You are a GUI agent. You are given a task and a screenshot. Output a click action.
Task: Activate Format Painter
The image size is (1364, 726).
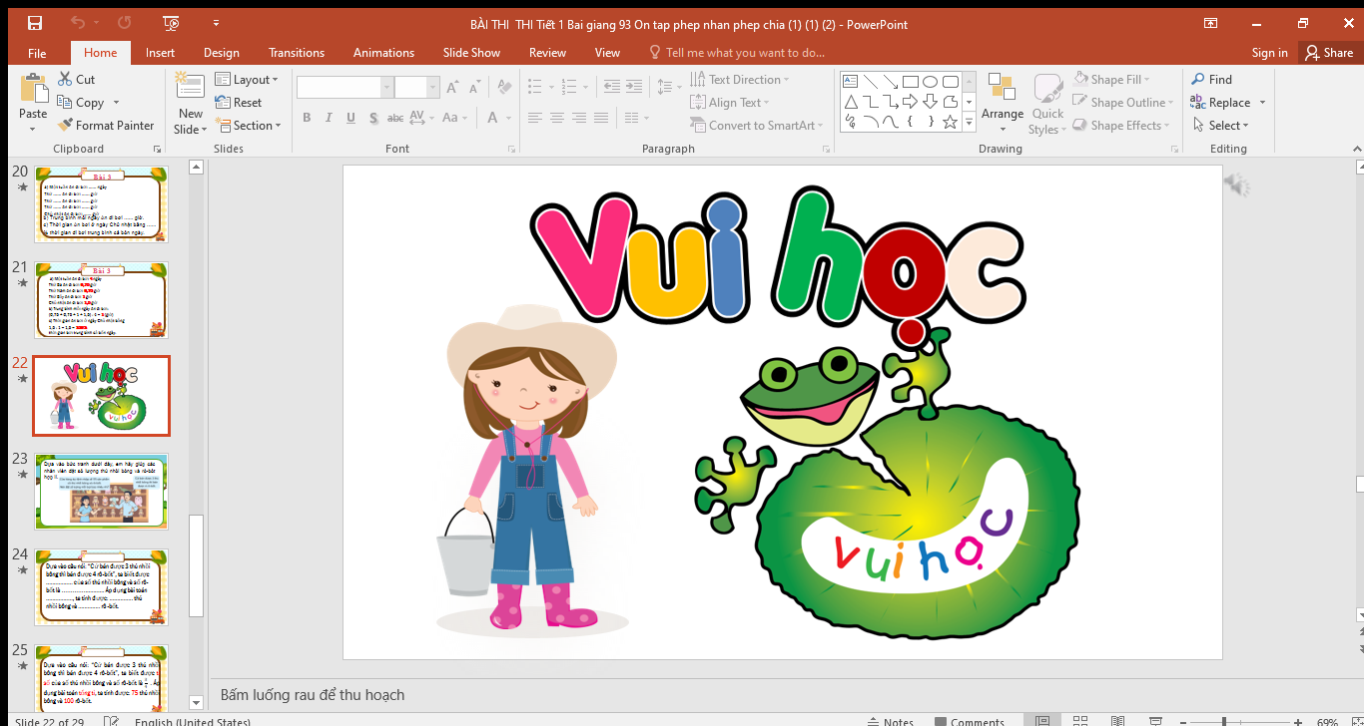pyautogui.click(x=106, y=125)
